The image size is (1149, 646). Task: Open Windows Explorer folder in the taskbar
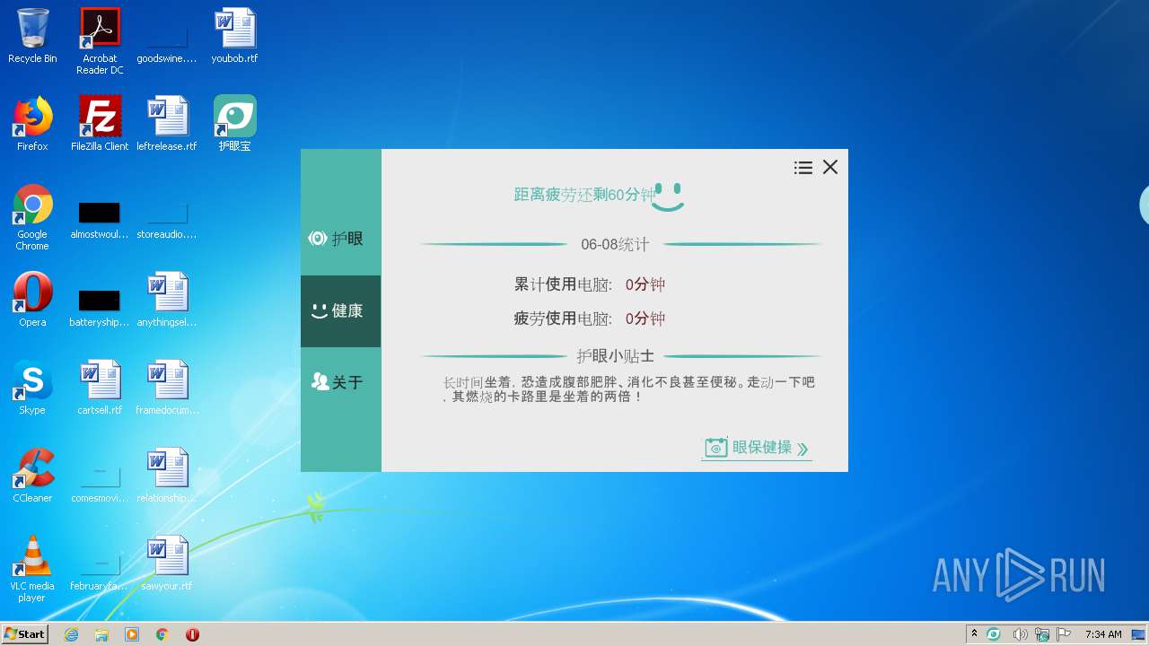click(101, 634)
